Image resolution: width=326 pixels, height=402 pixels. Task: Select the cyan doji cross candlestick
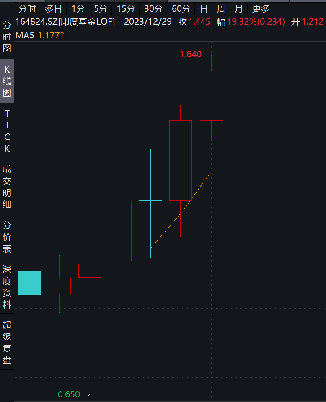coord(150,201)
